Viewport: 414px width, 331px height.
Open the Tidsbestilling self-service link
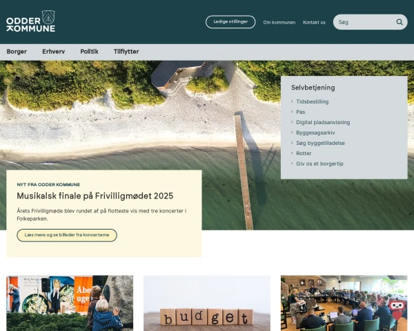(x=313, y=101)
